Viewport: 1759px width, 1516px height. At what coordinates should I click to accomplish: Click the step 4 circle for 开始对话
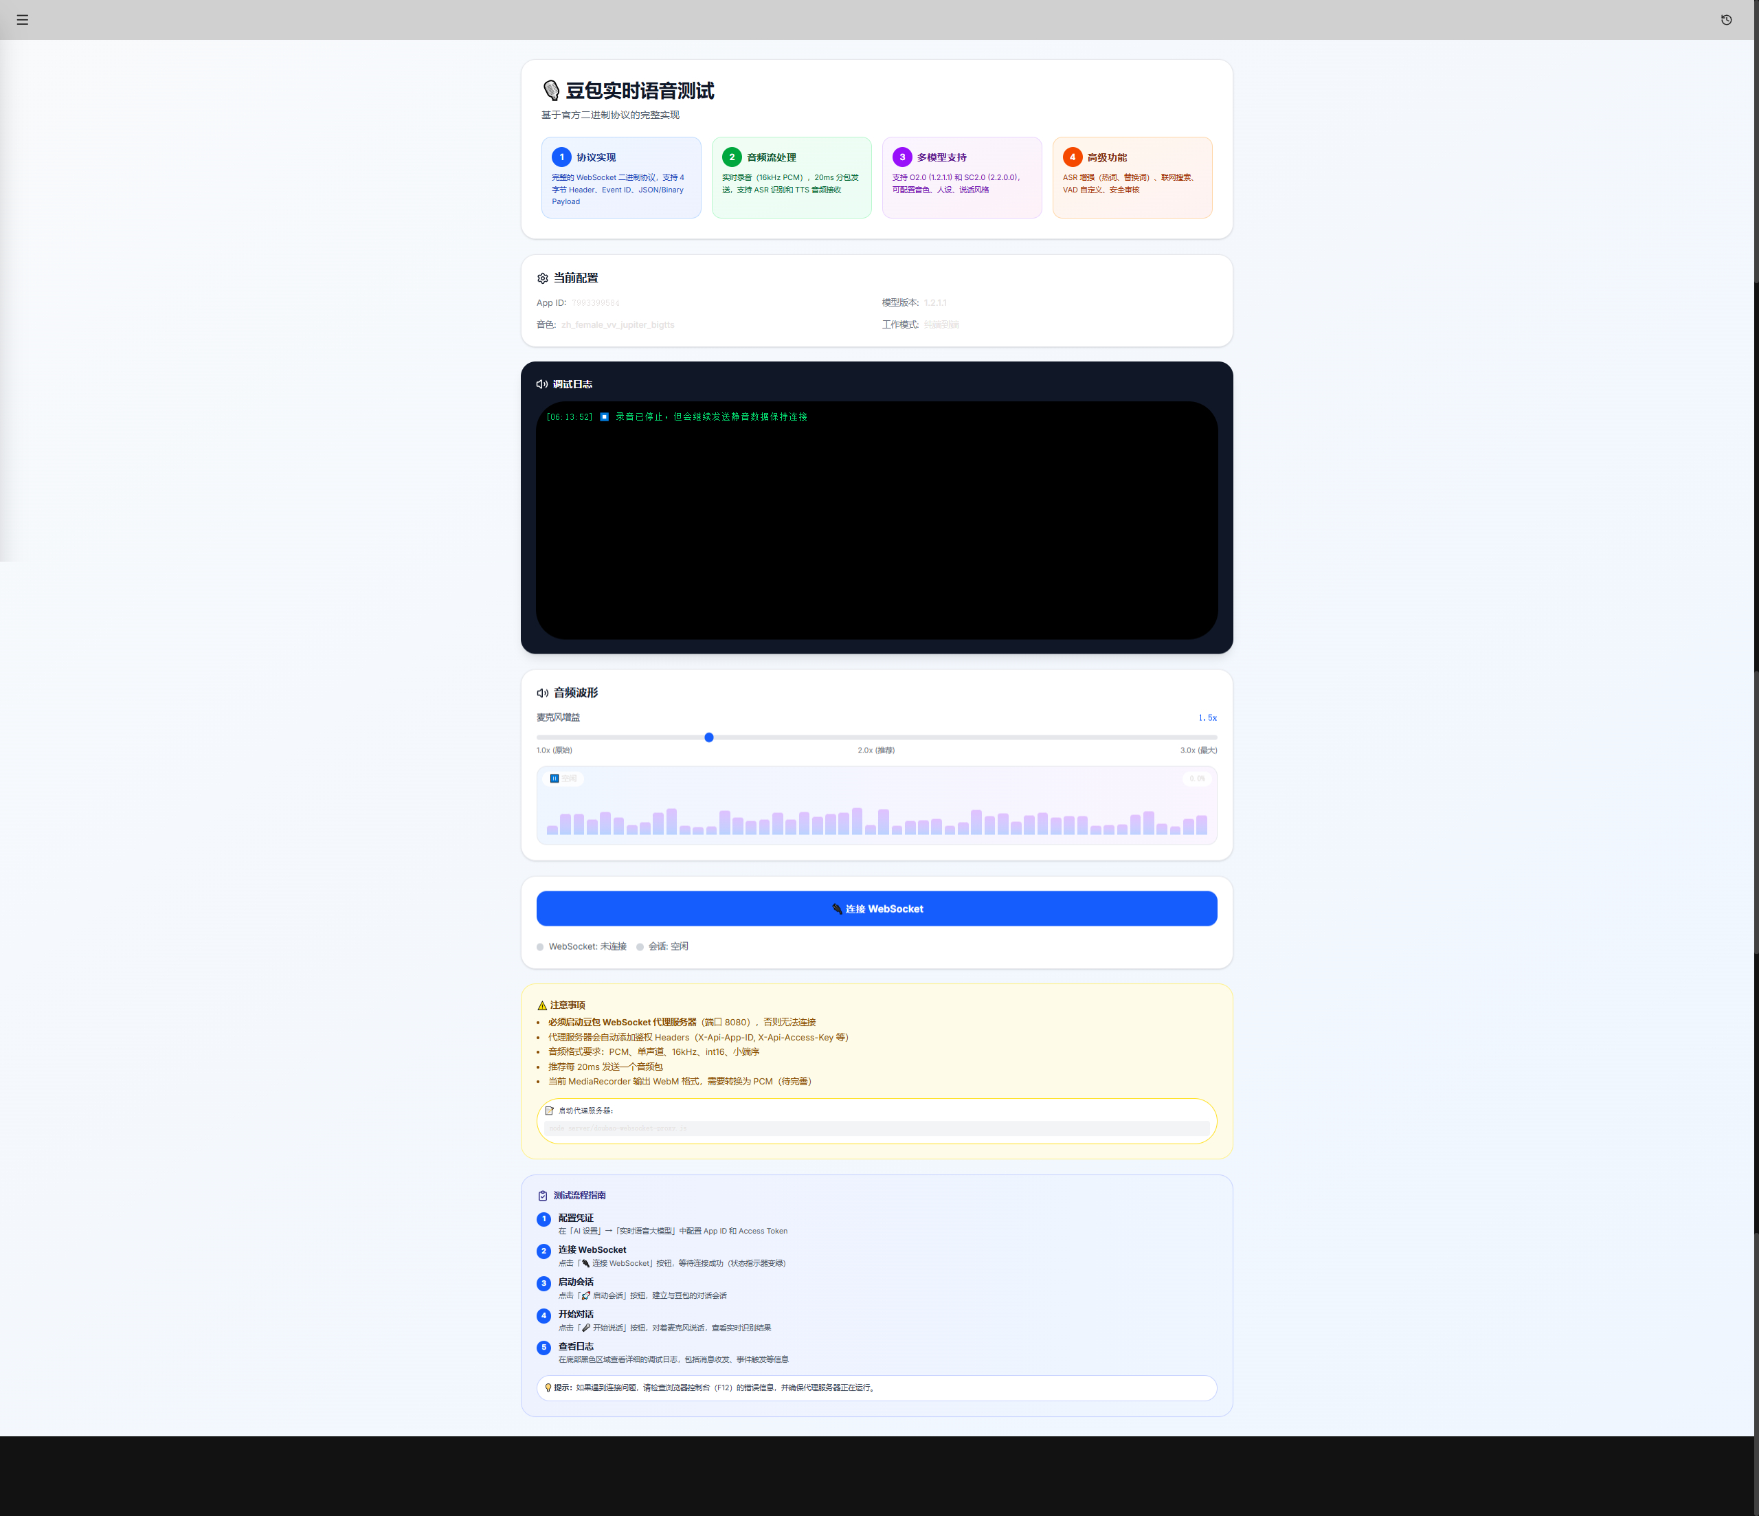point(544,1315)
